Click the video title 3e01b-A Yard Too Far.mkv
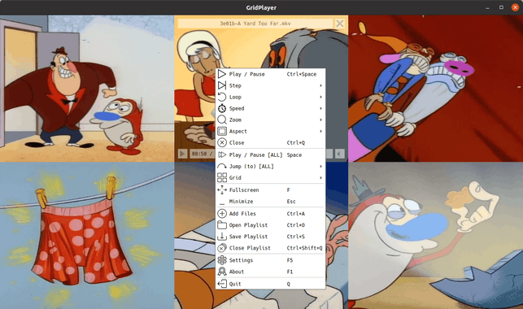Viewport: 523px width, 309px height. click(255, 24)
